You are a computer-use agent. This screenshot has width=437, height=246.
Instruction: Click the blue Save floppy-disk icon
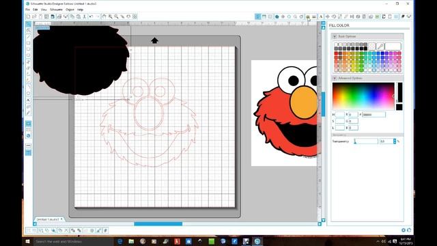[x=53, y=16]
